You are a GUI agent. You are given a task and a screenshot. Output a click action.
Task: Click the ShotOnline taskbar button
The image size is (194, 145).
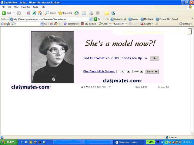(128, 142)
